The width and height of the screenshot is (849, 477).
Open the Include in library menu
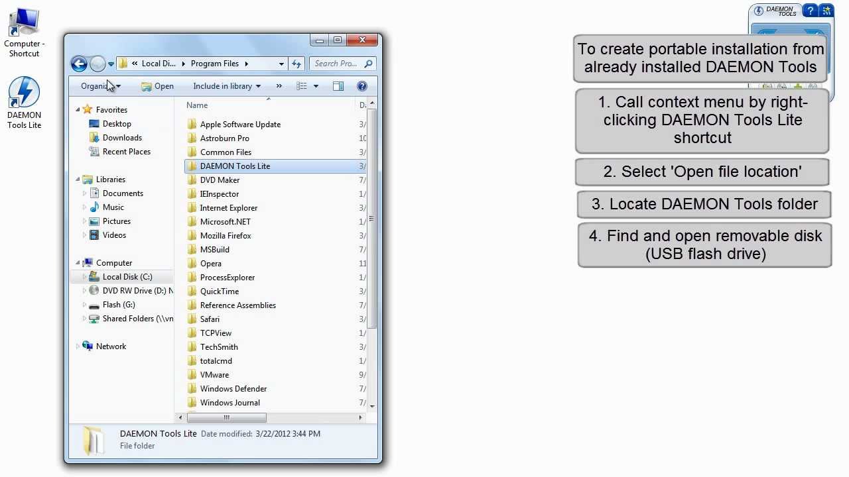pyautogui.click(x=227, y=86)
